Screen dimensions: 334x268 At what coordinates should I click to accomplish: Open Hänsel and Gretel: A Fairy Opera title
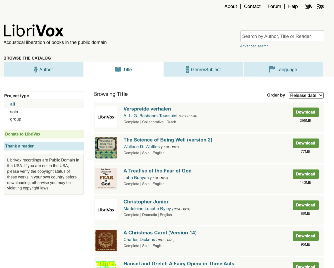[x=179, y=264]
